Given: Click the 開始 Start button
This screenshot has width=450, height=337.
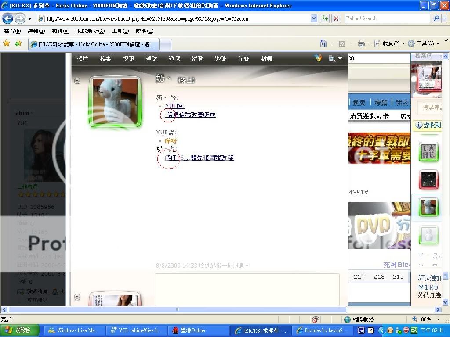Looking at the screenshot, I should tap(20, 330).
